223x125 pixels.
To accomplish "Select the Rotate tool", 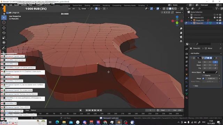I will [x=4, y=33].
